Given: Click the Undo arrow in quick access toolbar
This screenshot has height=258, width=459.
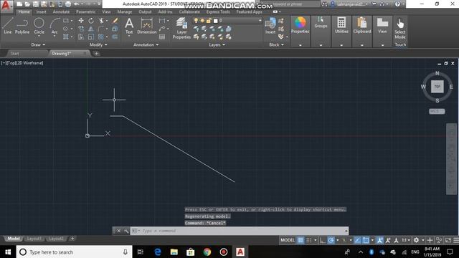Looking at the screenshot, I should pyautogui.click(x=77, y=4).
